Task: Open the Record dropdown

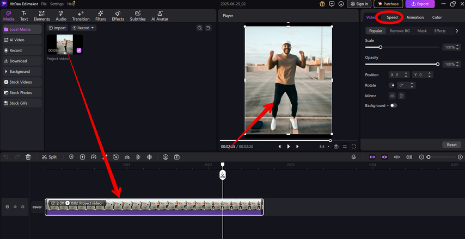Action: pos(83,28)
